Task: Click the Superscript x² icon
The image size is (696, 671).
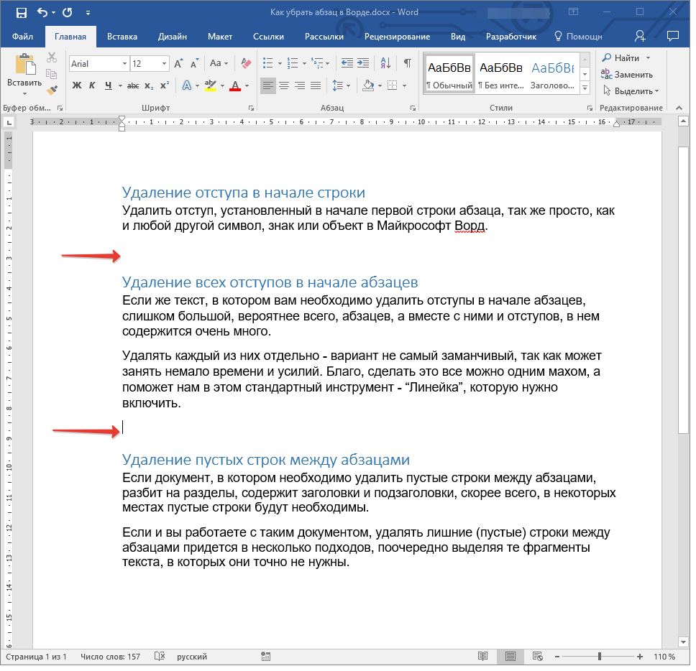Action: click(165, 85)
